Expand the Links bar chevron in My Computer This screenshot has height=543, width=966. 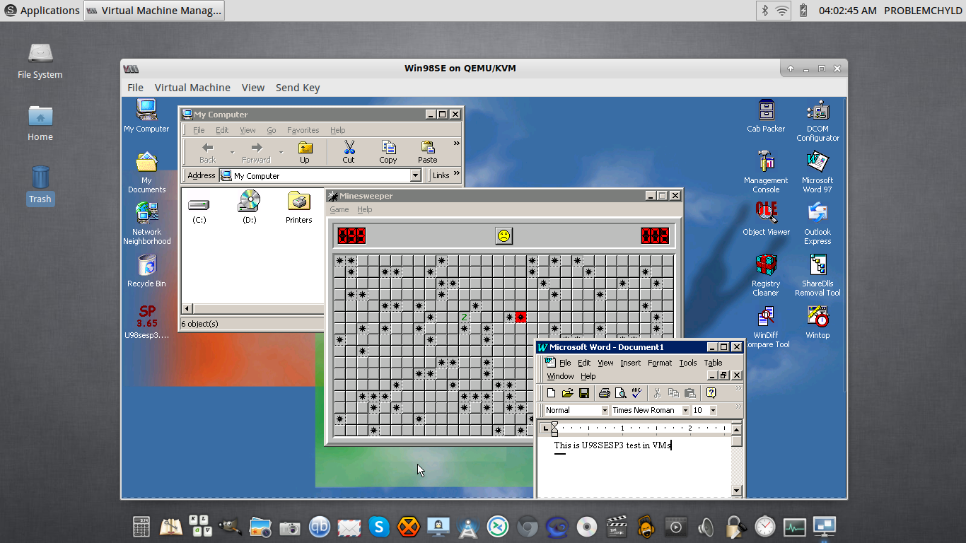456,174
